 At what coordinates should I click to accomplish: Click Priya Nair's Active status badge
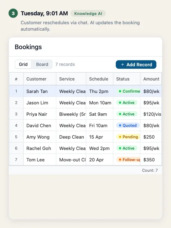coord(127,114)
